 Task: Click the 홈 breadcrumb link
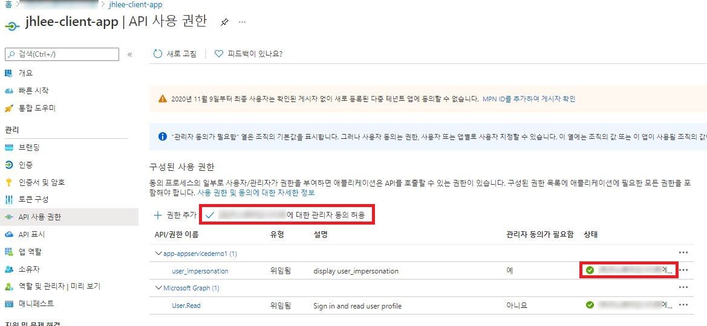(x=8, y=4)
